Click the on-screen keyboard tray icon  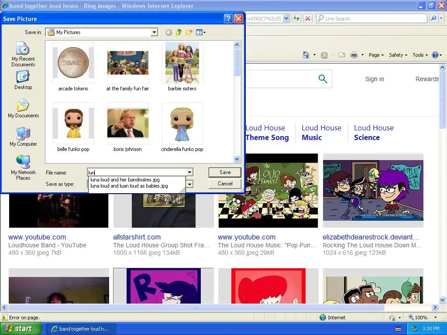tap(398, 329)
